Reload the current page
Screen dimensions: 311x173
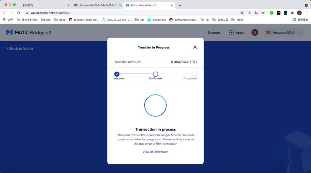[x=19, y=13]
